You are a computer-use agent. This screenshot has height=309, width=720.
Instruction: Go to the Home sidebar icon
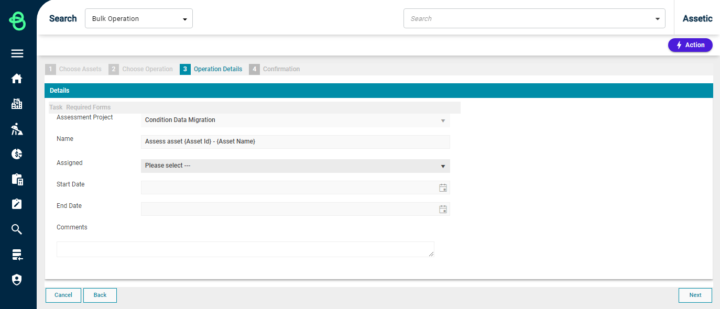click(17, 79)
